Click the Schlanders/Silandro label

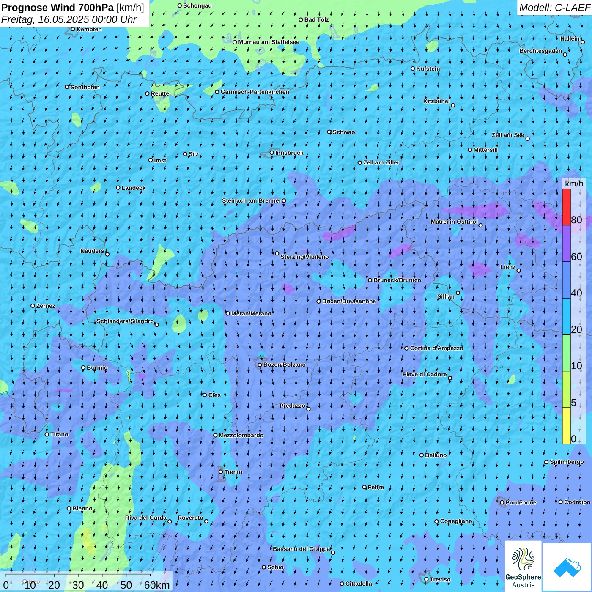tap(125, 321)
